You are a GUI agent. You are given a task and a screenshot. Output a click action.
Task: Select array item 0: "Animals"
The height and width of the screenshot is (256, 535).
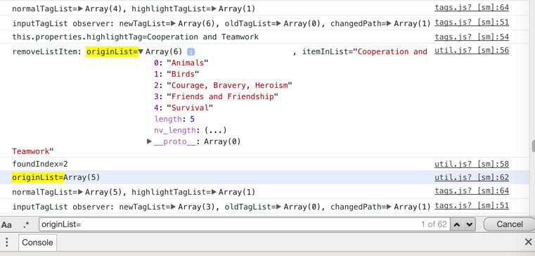point(181,63)
